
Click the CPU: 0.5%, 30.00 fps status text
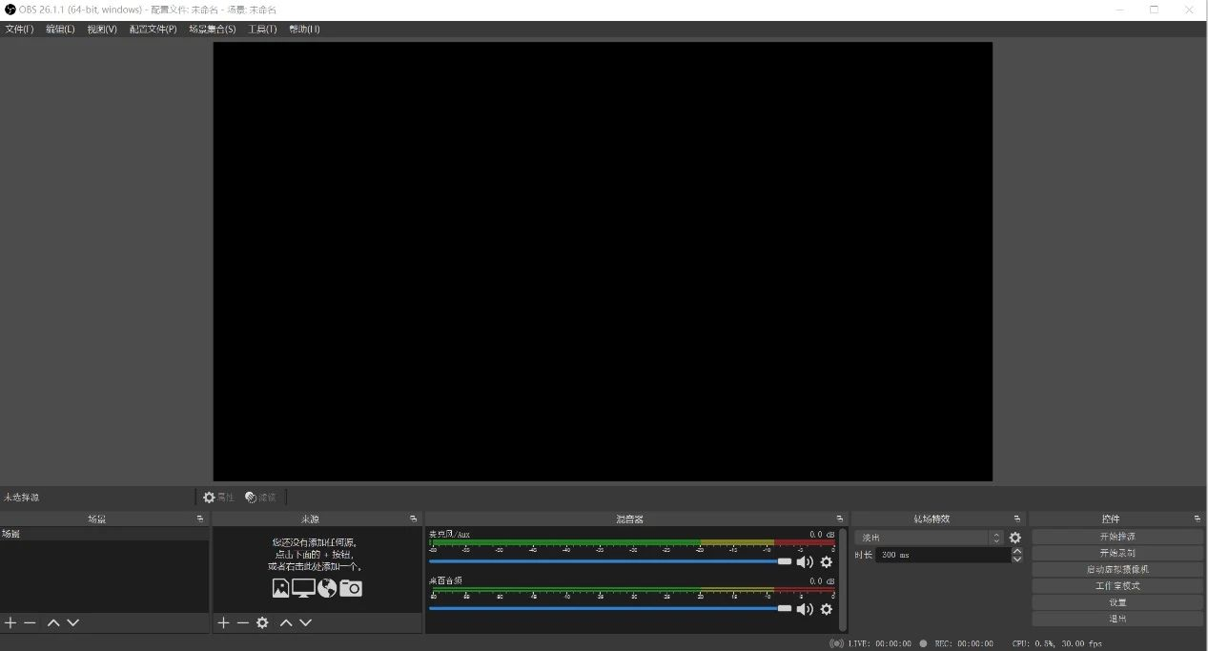click(x=1057, y=644)
